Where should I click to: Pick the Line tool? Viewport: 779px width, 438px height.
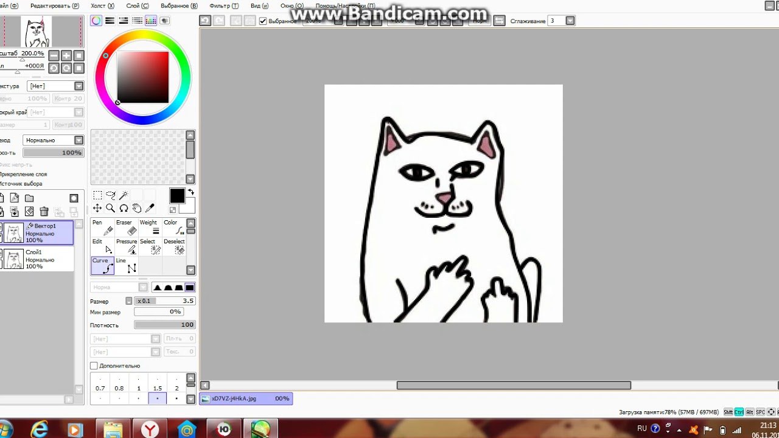[x=127, y=265]
